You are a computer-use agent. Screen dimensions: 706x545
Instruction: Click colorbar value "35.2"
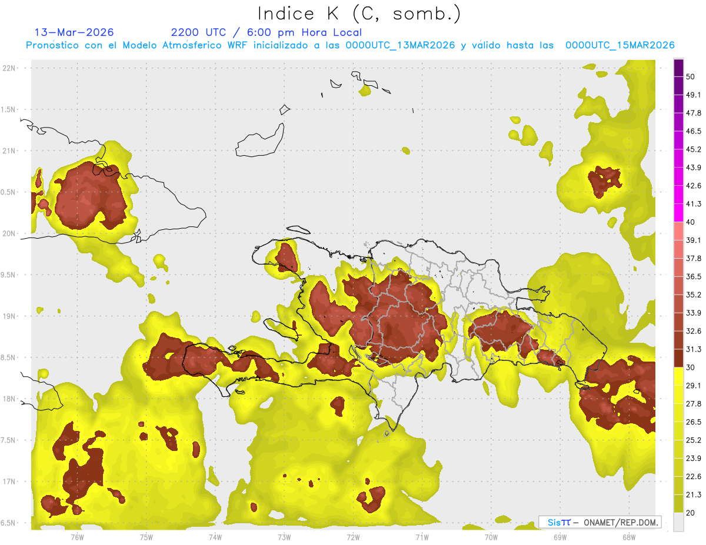693,295
